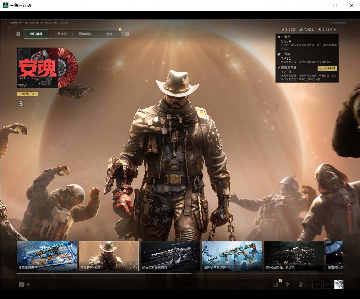Open the bar chart stats icon
Screen dimensions: 360x299
click(276, 284)
